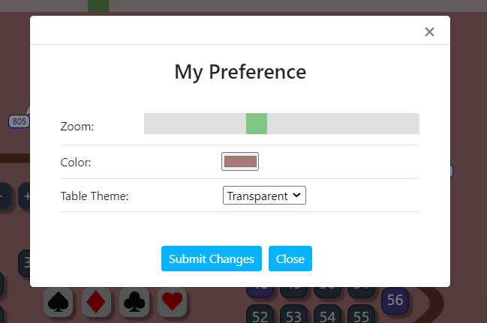Click the number 53 tile
The width and height of the screenshot is (487, 323).
293,316
